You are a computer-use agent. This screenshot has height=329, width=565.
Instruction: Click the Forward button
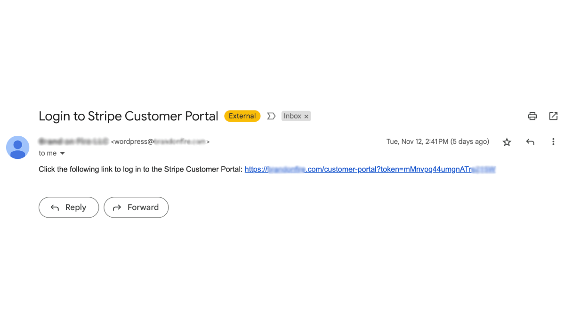(136, 207)
